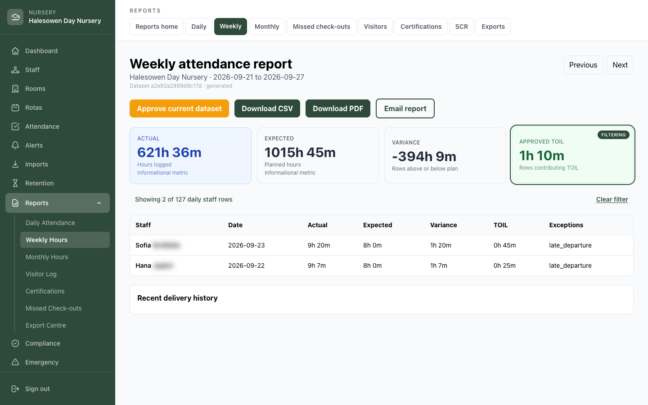Click the Compliance check-circle icon
This screenshot has height=405, width=648.
point(15,343)
